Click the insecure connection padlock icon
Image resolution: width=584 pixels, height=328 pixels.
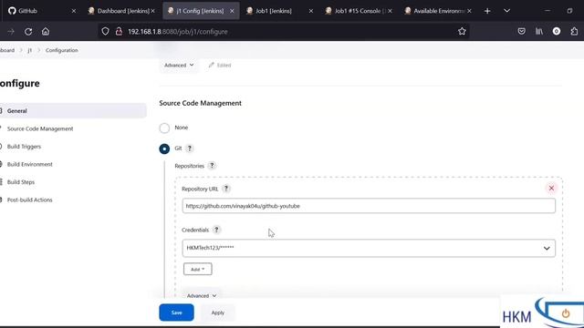[x=119, y=32]
